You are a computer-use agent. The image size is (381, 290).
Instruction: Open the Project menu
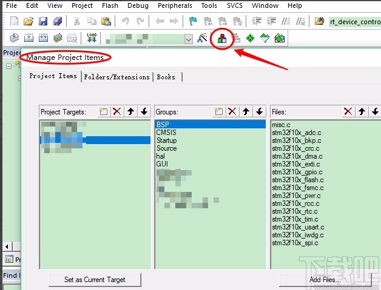82,5
